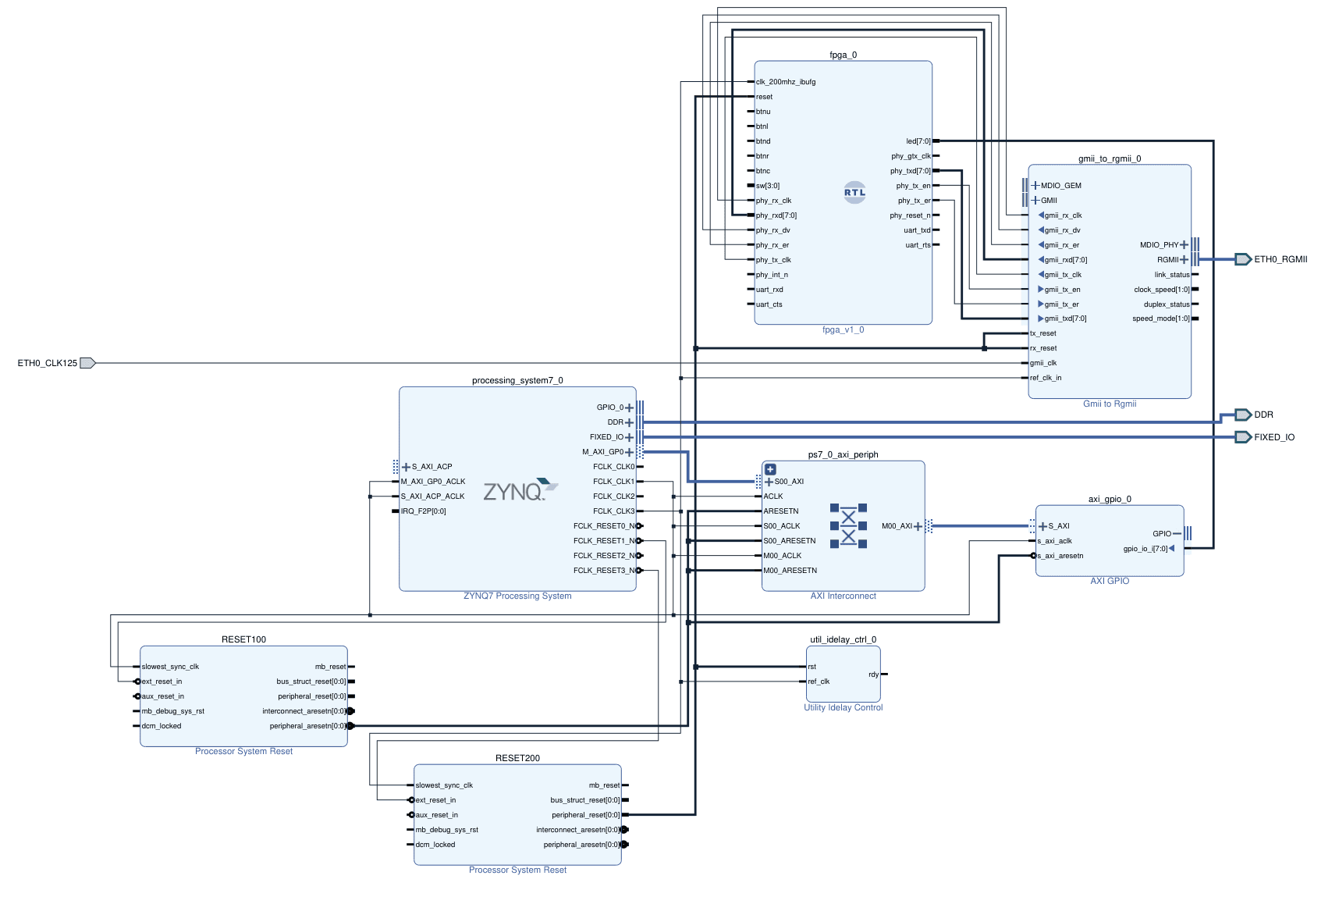Viewport: 1339px width, 904px height.
Task: Select the dcm_locked pin on RESET100
Action: (x=161, y=726)
